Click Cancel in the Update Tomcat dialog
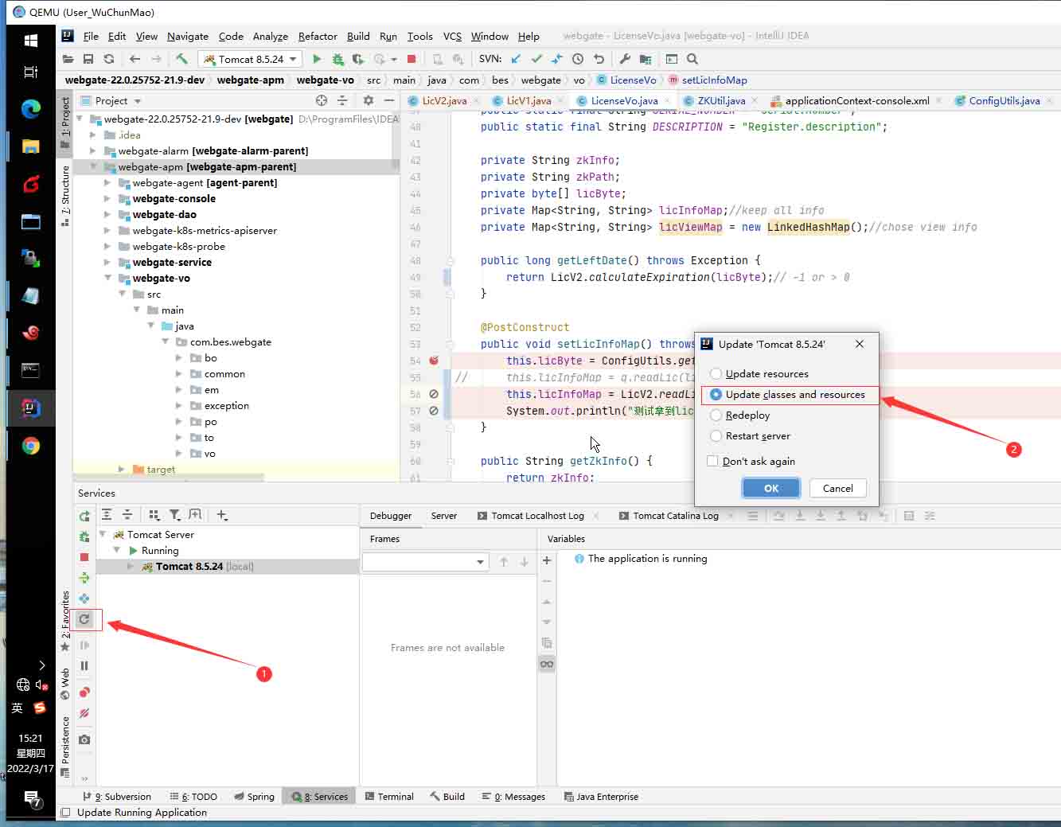Image resolution: width=1061 pixels, height=827 pixels. (x=837, y=489)
